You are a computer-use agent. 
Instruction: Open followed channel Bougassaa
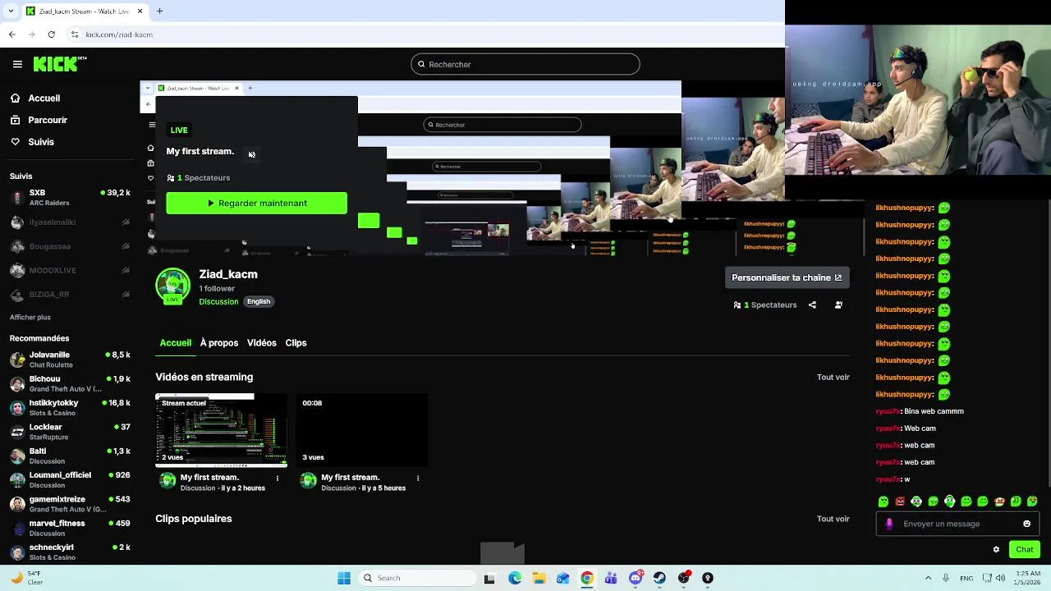70,246
